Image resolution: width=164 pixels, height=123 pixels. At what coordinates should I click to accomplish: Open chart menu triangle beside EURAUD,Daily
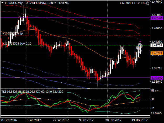[x=2, y=3]
